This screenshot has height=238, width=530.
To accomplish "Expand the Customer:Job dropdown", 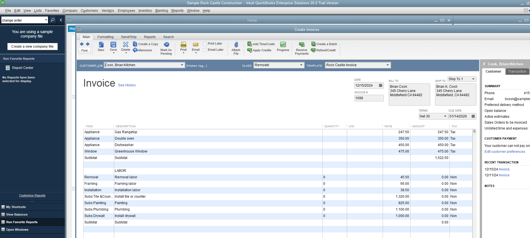I will coord(182,65).
